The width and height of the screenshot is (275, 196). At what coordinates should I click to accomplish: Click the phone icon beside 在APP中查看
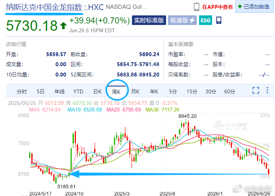point(196,7)
